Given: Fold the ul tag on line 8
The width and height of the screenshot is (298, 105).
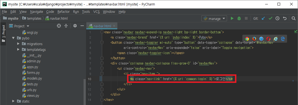Looking at the screenshot, I should tap(102, 68).
